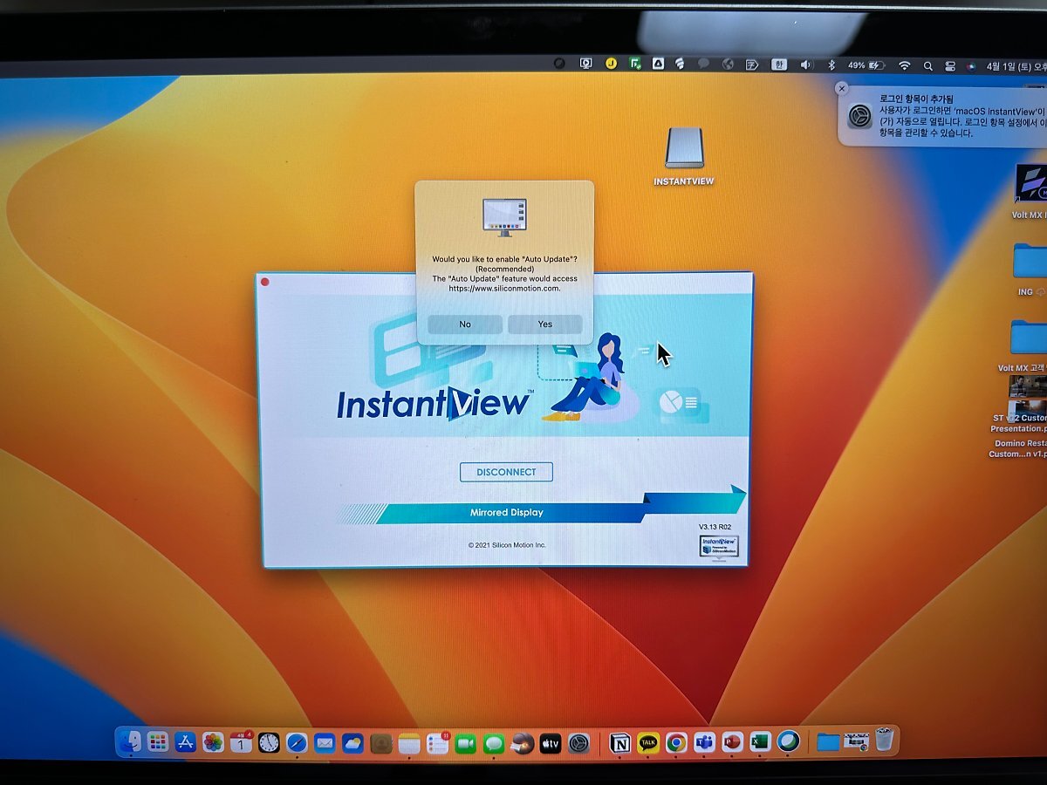Close the InstantView window with the red button
The width and height of the screenshot is (1047, 785).
(265, 282)
